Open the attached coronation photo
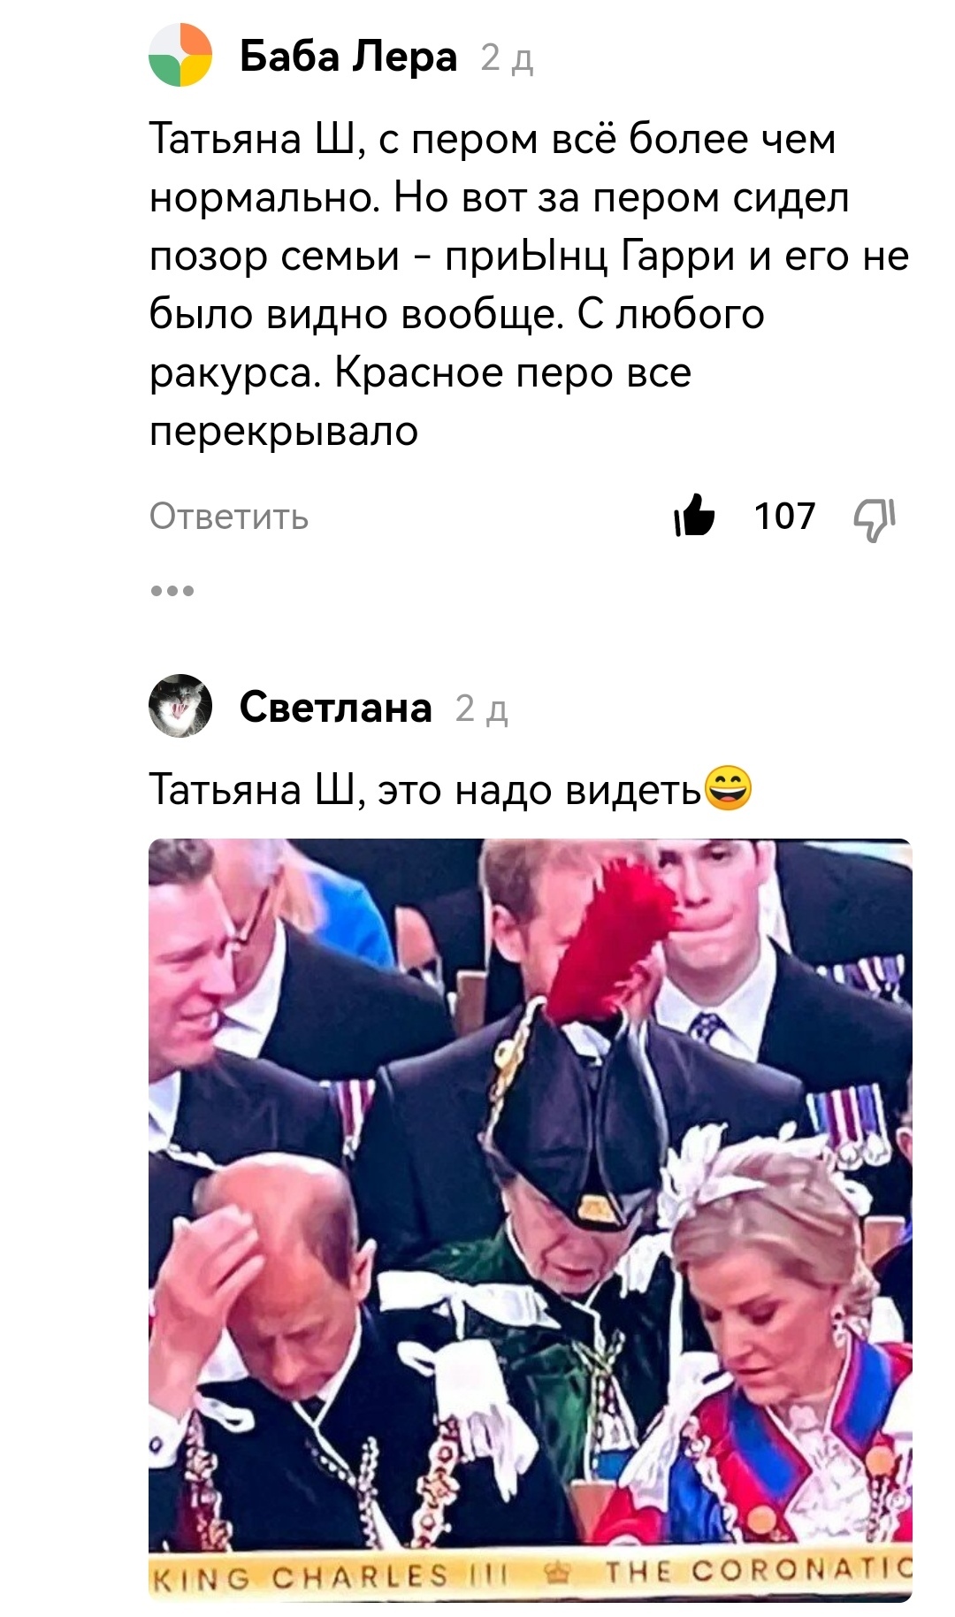The image size is (955, 1617). point(531,1220)
